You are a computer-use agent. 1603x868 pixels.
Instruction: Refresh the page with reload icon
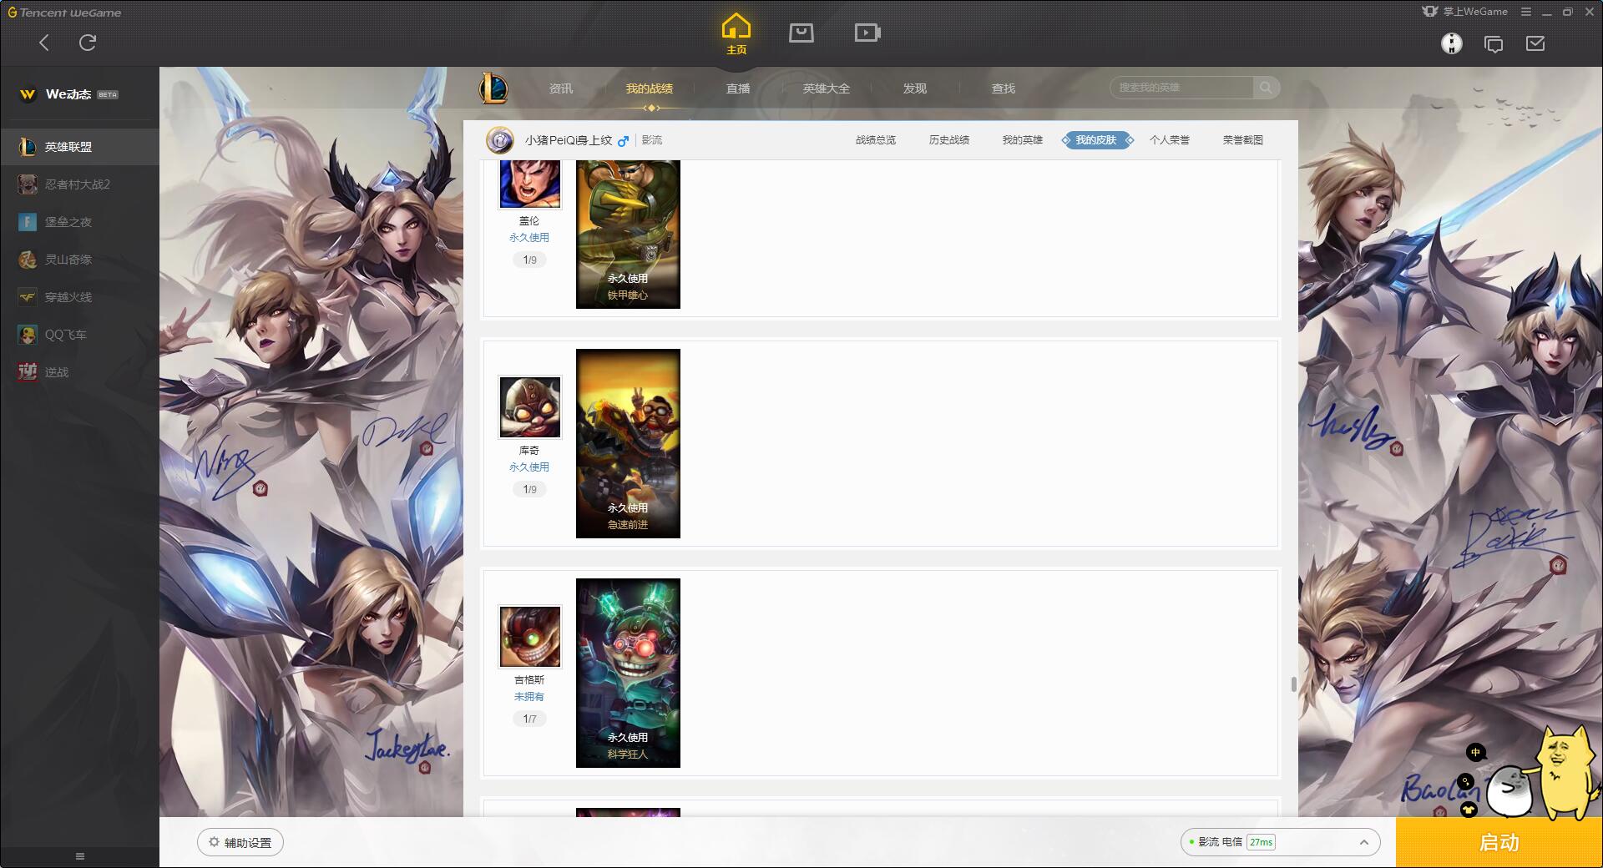[88, 43]
